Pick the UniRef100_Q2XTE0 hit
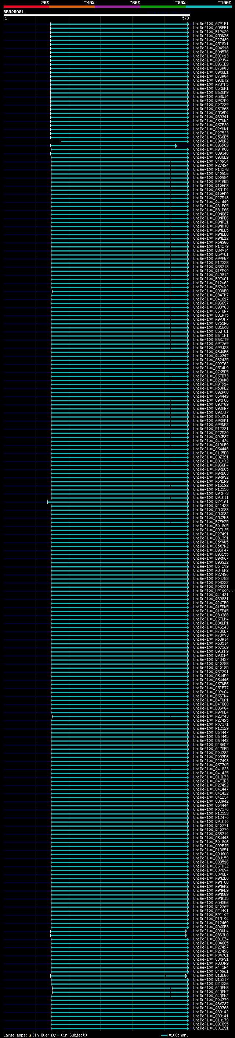 [210, 602]
